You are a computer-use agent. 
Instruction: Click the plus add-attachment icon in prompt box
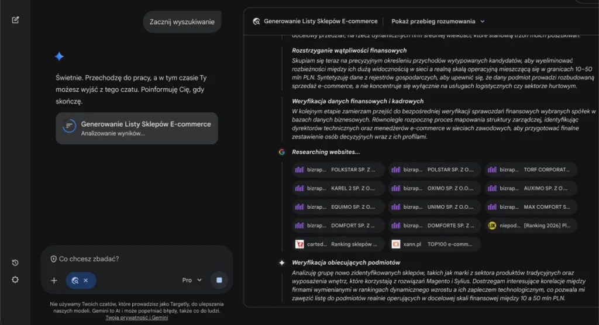54,281
